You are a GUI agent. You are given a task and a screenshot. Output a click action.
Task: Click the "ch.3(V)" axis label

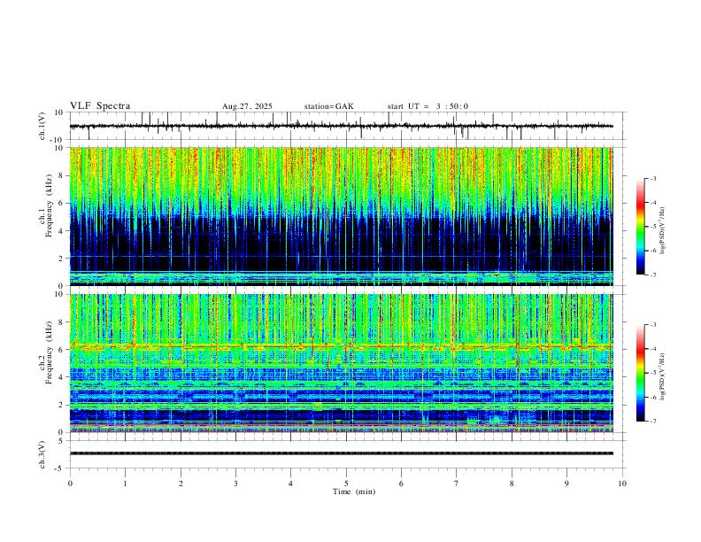[42, 455]
